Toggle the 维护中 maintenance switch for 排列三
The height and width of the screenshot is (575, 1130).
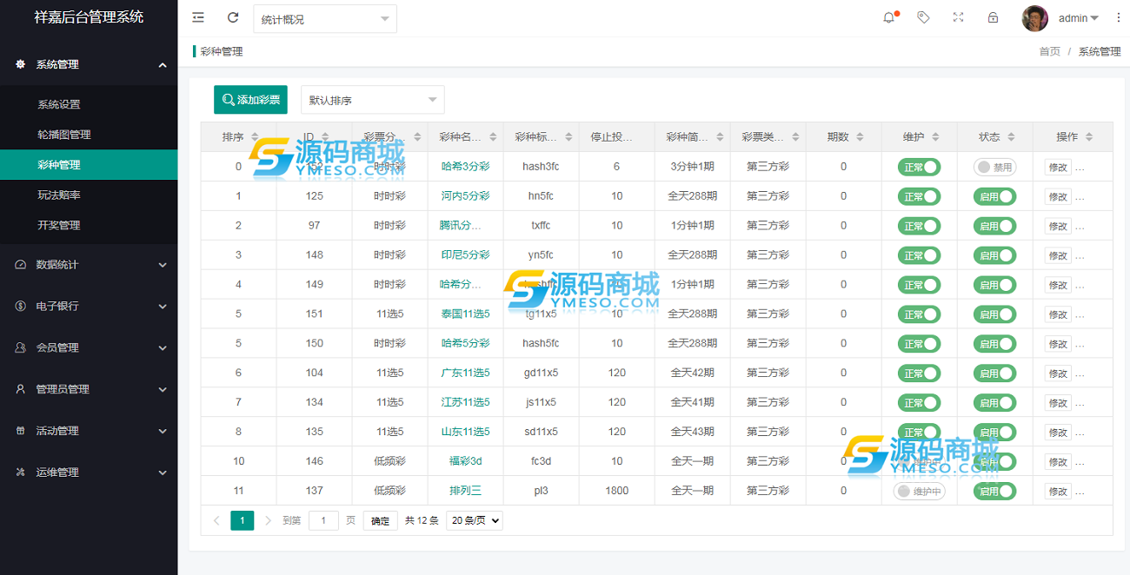919,492
